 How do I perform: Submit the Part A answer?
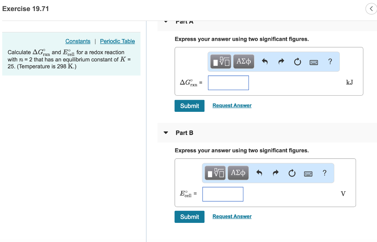pos(189,106)
